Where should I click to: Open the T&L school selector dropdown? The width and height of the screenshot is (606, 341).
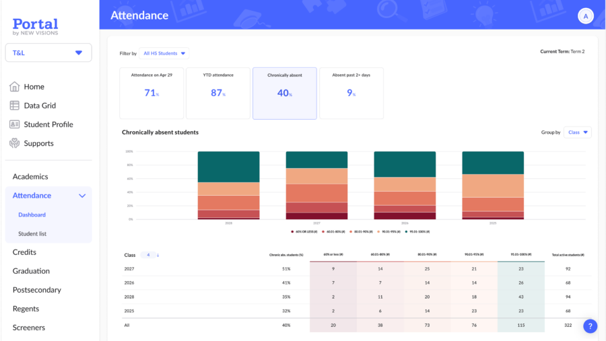tap(48, 52)
